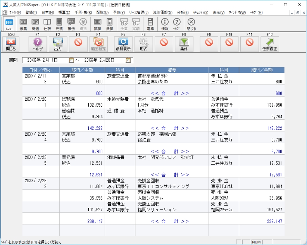The width and height of the screenshot is (307, 245).
Task: Click the 20XX/ 2/23 date cell
Action: point(35,157)
